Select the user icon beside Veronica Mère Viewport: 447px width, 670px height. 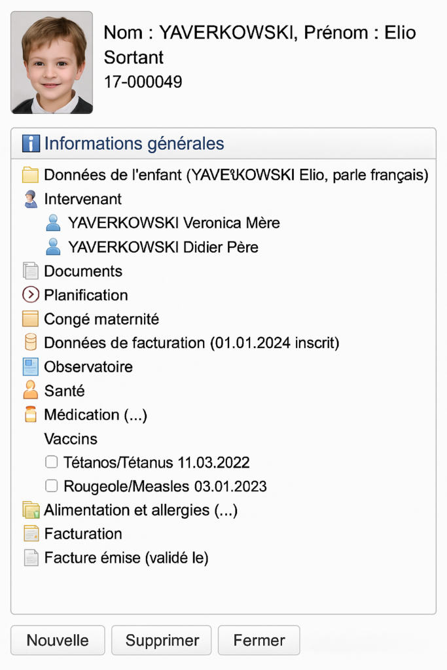pyautogui.click(x=53, y=223)
